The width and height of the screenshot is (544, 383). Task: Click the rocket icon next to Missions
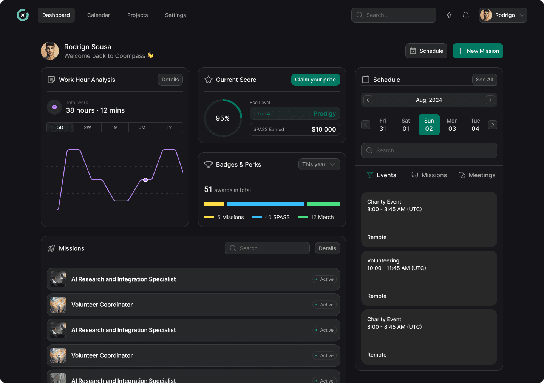tap(51, 248)
